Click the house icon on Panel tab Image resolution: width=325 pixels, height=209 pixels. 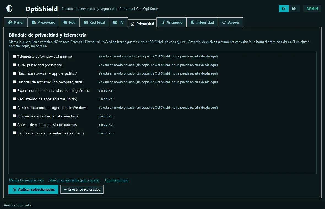(x=10, y=22)
